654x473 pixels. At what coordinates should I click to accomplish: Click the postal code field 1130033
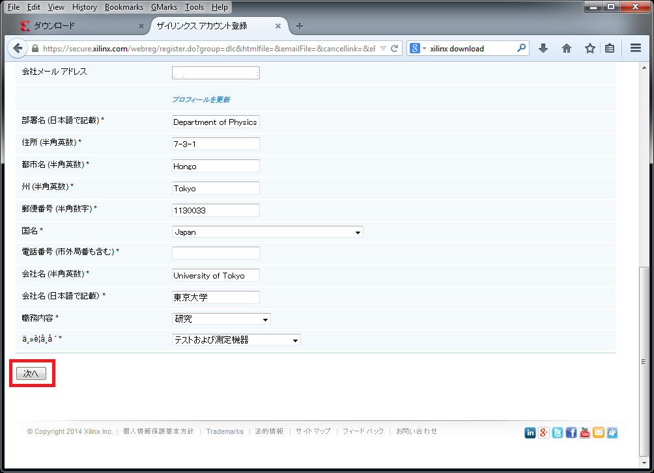(x=216, y=210)
